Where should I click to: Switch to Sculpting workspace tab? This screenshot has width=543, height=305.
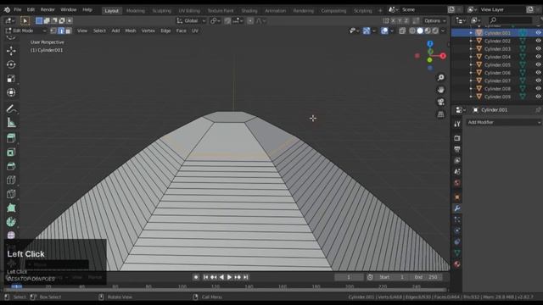click(162, 11)
